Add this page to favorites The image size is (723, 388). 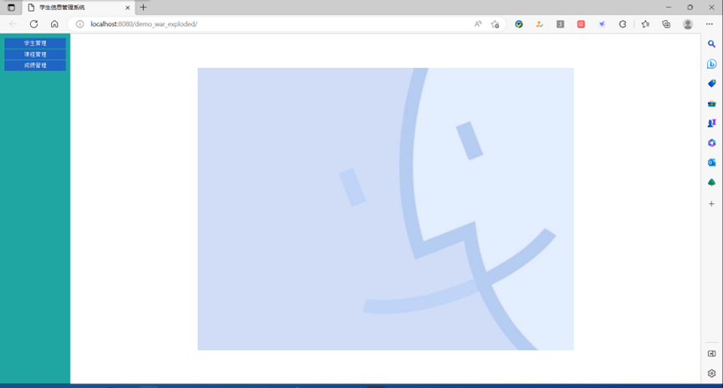click(x=496, y=24)
